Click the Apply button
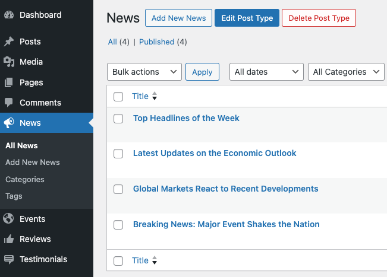 click(202, 72)
